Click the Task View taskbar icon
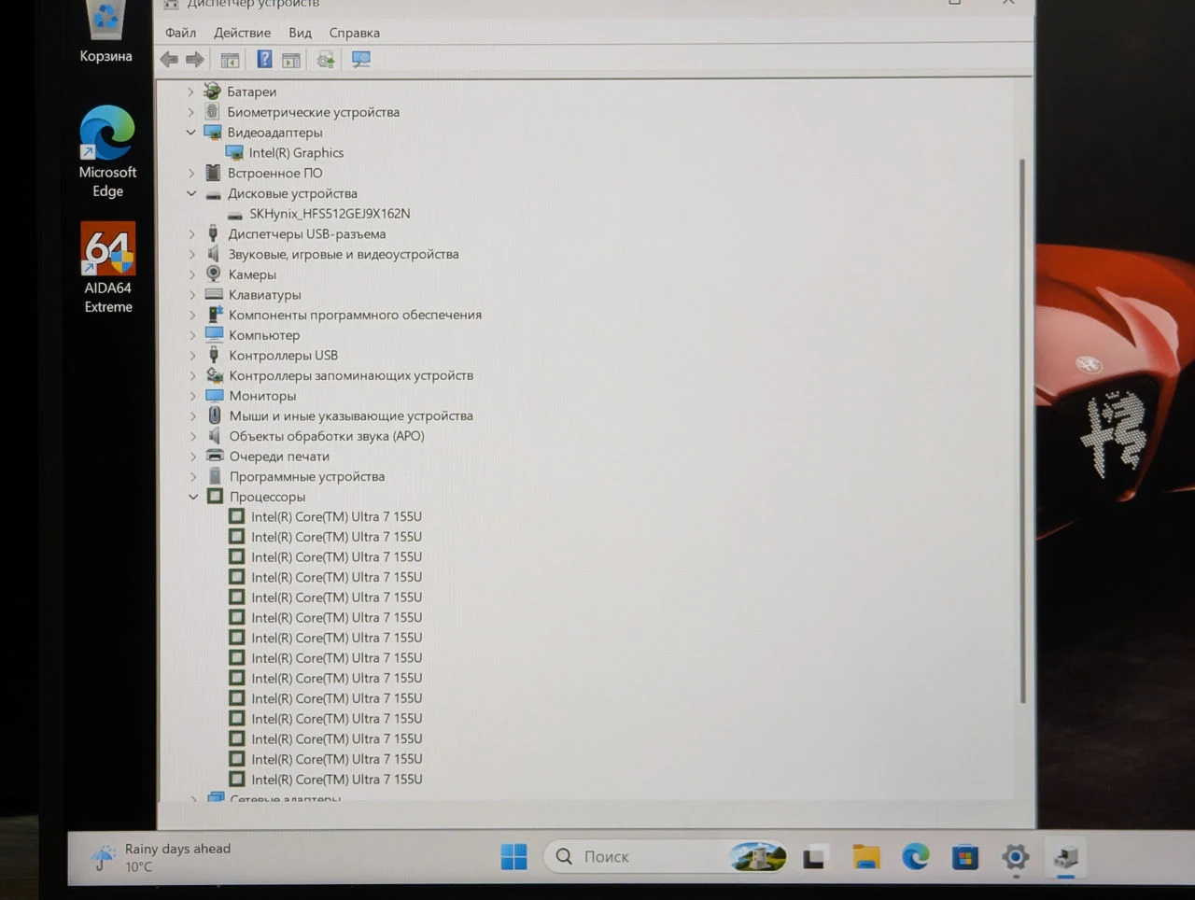 tap(816, 856)
